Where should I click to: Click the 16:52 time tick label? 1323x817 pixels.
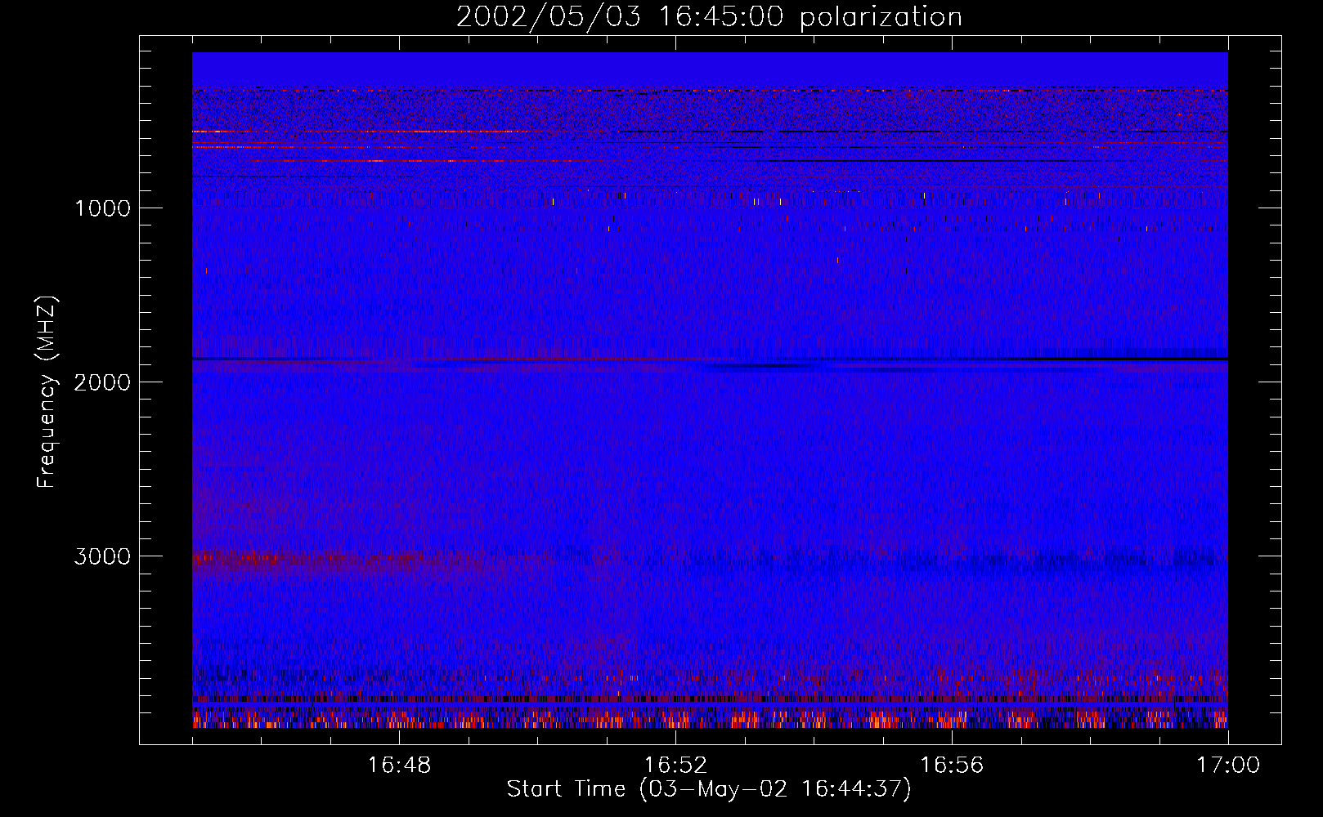tap(675, 766)
